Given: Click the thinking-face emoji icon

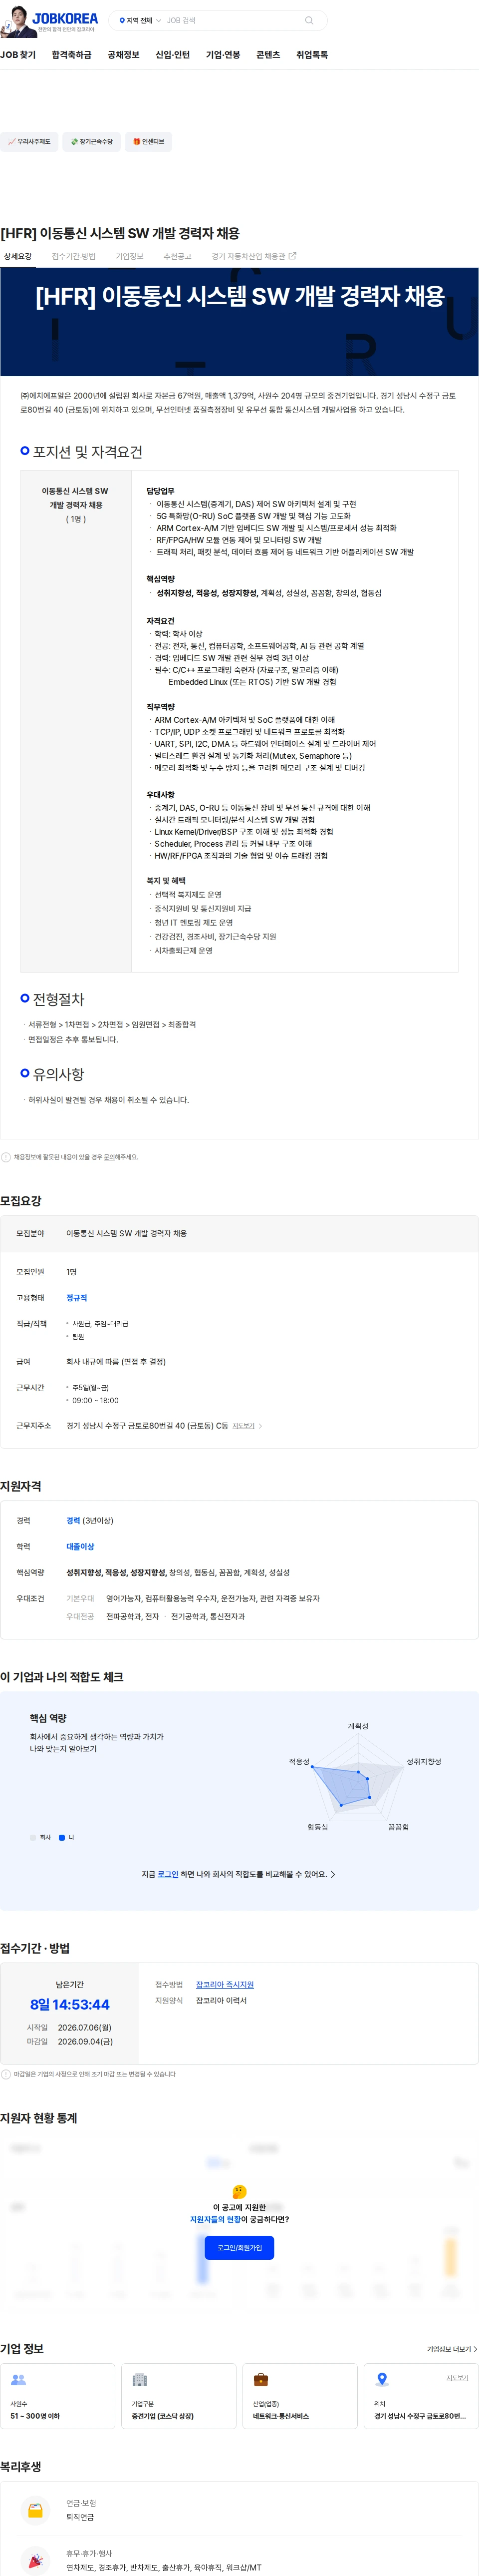Looking at the screenshot, I should 239,2192.
